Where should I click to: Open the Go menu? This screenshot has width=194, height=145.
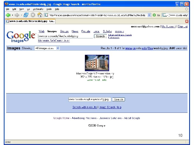28,9
